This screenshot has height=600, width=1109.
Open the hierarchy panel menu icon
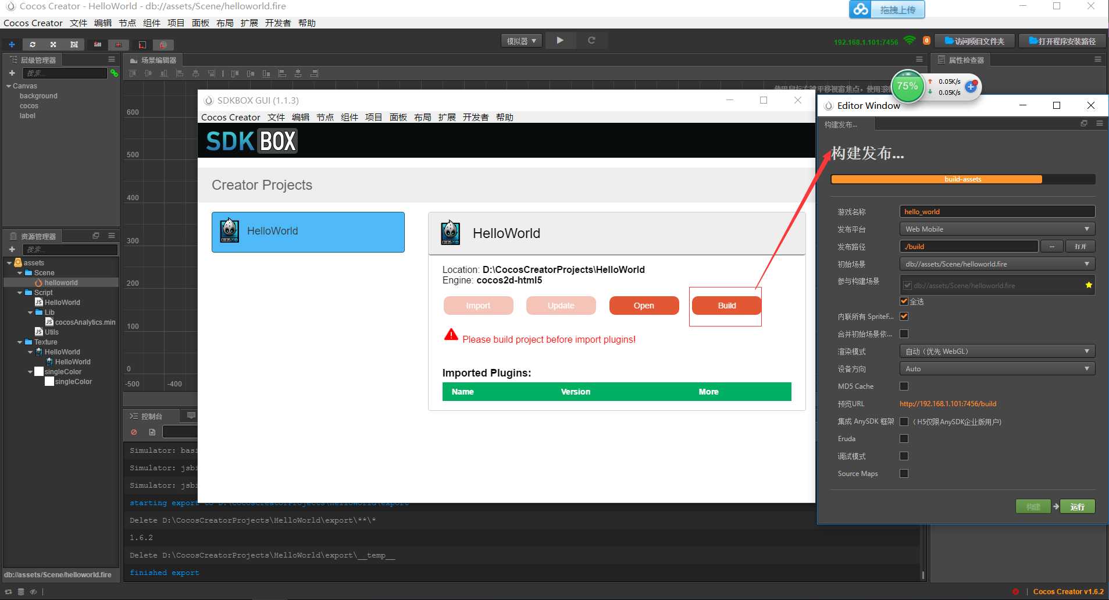[112, 59]
